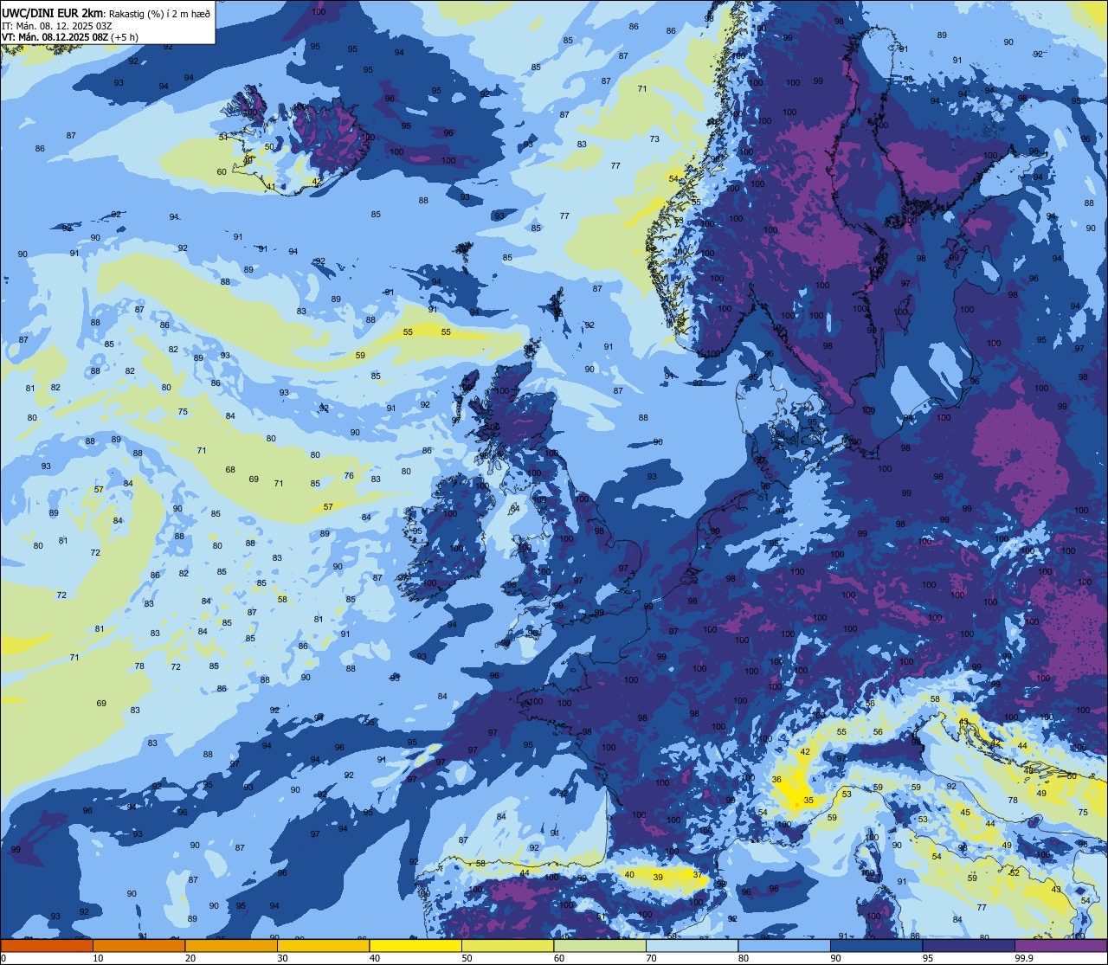
Task: Click the orange 10–20 legend swatch
Action: click(x=138, y=945)
